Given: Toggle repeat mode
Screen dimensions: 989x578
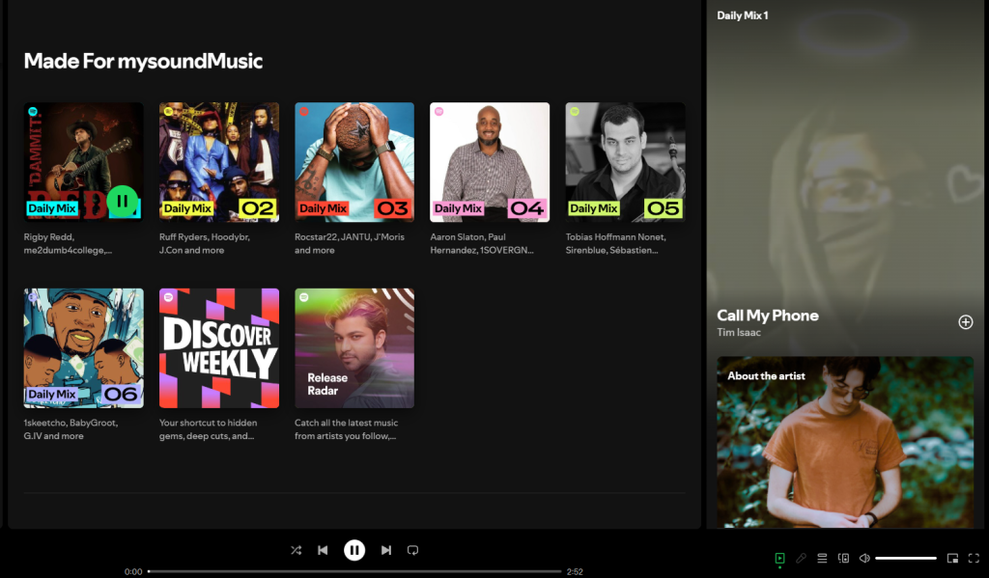Looking at the screenshot, I should (412, 550).
